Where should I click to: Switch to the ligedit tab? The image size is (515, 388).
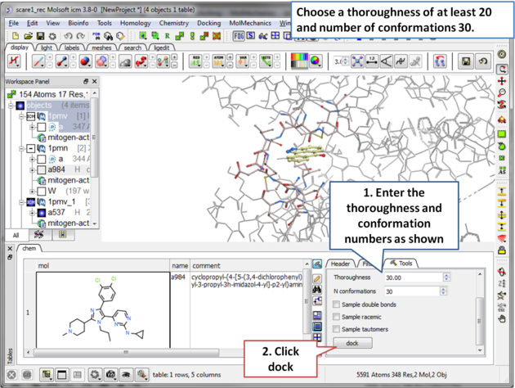[x=161, y=48]
